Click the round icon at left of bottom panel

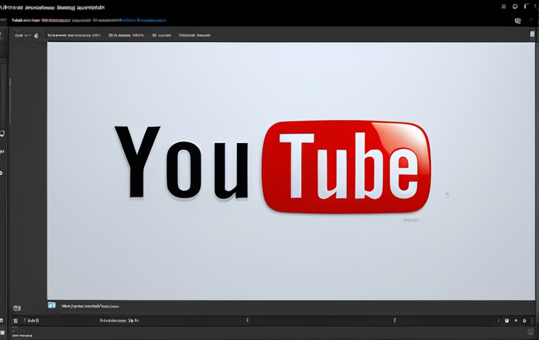(x=16, y=308)
